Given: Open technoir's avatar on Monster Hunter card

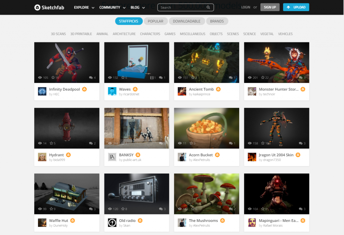Looking at the screenshot, I should pos(252,91).
